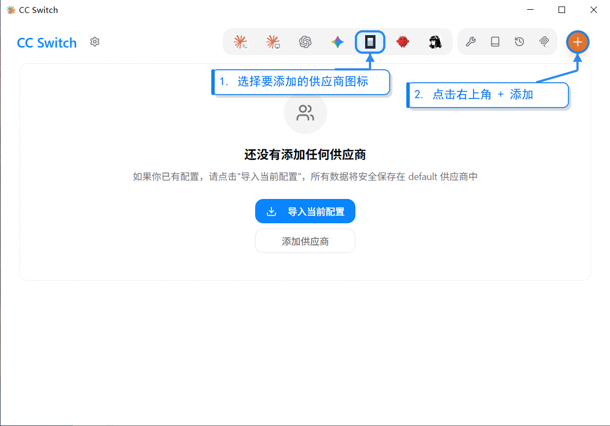This screenshot has width=610, height=426.
Task: Switch to the Gemini sparkle icon
Action: (338, 42)
